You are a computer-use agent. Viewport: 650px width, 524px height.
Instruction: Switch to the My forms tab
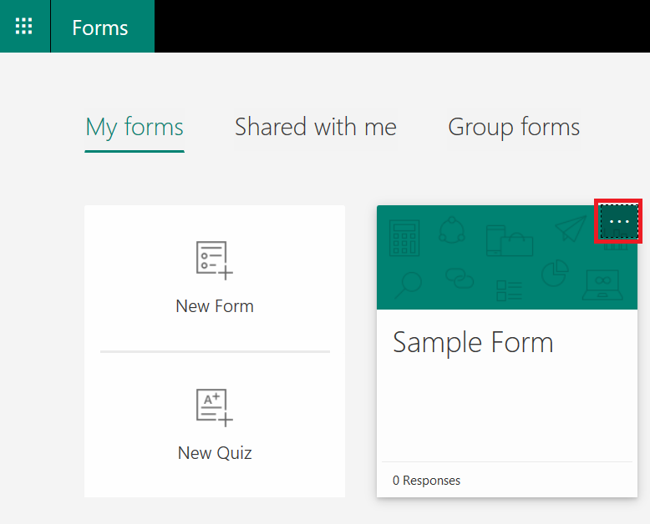coord(135,128)
